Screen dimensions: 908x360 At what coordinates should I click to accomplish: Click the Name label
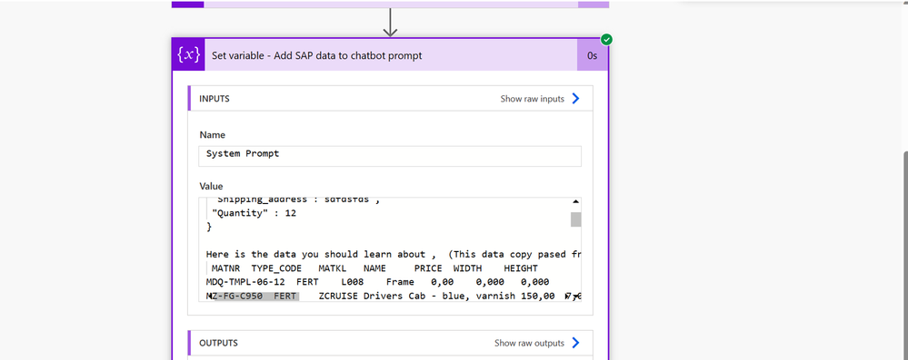tap(213, 134)
